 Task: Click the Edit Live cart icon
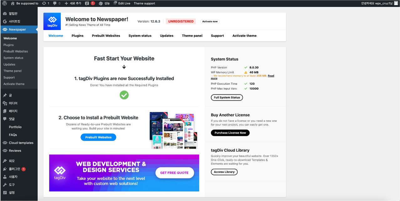coord(115,3)
